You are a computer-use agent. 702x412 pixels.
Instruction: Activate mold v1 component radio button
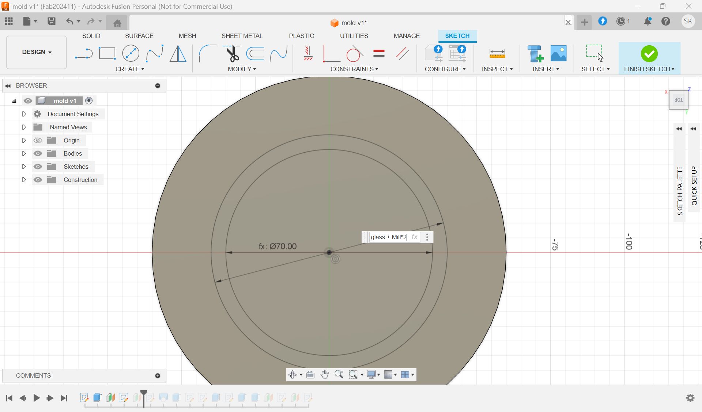click(x=89, y=100)
